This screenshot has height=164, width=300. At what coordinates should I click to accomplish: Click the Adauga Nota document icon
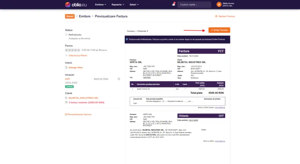click(x=66, y=67)
